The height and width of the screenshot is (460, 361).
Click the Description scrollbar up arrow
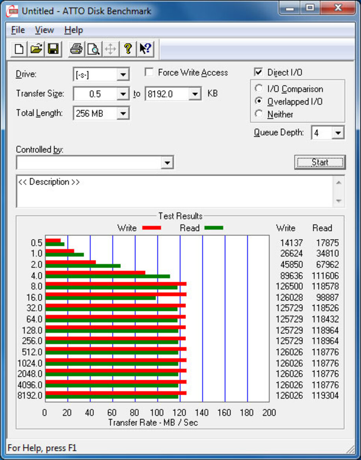tap(339, 183)
